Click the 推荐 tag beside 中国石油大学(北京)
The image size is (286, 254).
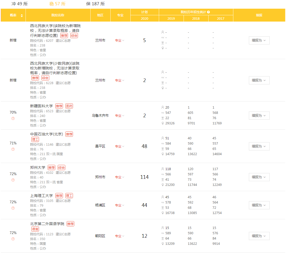pyautogui.click(x=69, y=134)
